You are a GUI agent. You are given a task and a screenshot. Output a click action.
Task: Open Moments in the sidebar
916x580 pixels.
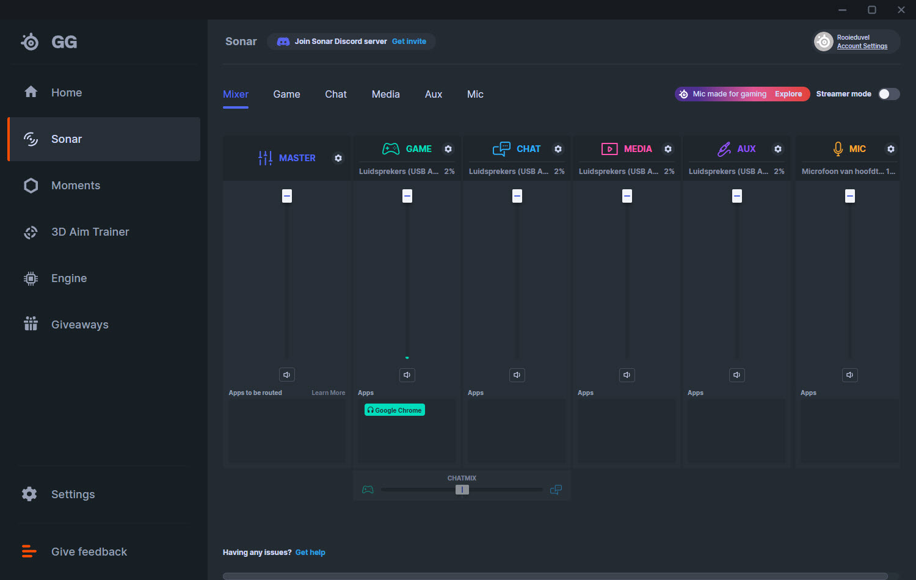pyautogui.click(x=76, y=186)
